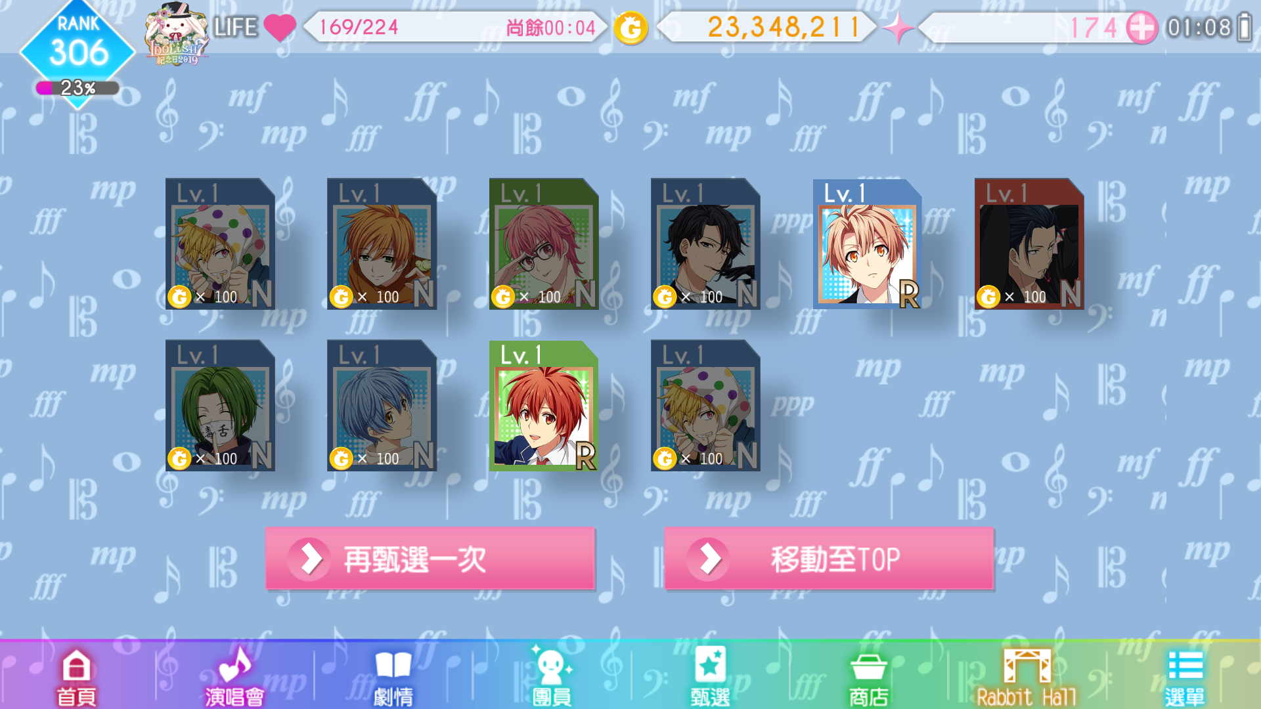
Task: Select the pink-haired N card with glasses
Action: [x=544, y=244]
